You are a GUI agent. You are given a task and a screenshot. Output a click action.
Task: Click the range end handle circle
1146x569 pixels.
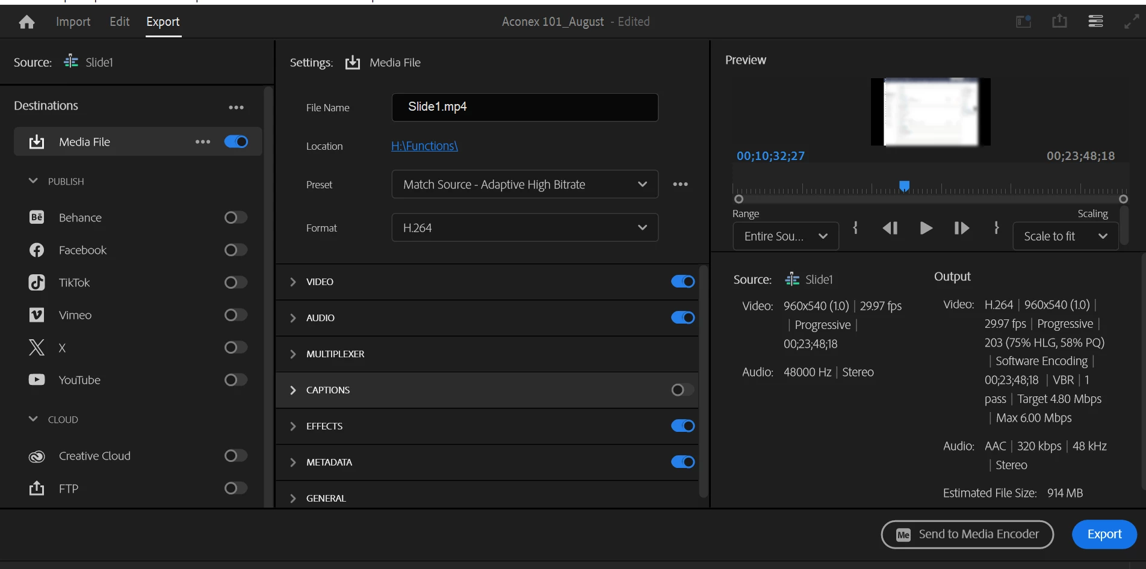point(1123,199)
